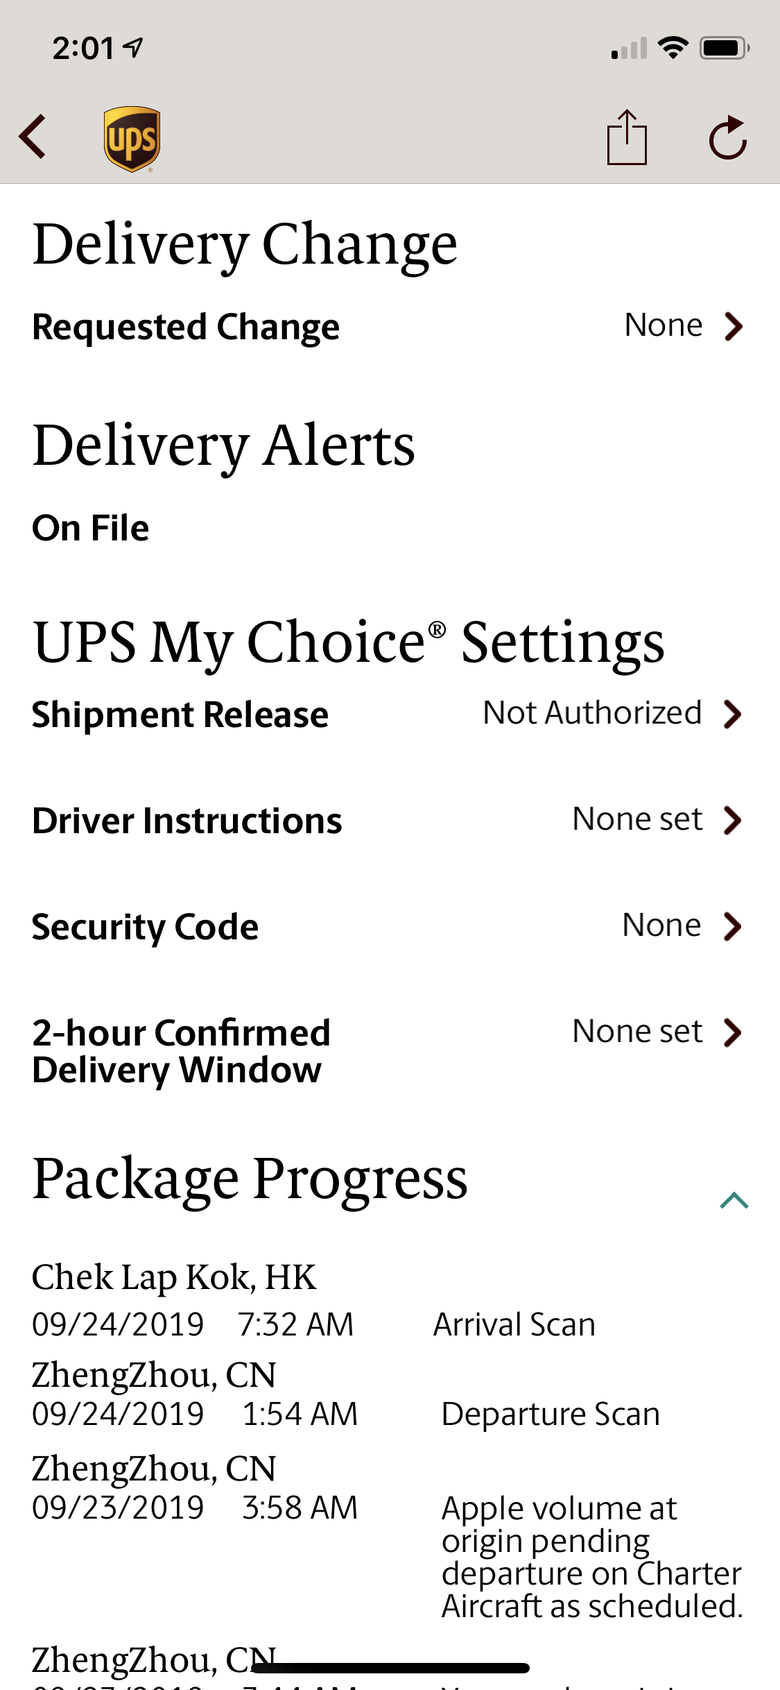Tap the Wi-Fi status icon

coord(673,48)
